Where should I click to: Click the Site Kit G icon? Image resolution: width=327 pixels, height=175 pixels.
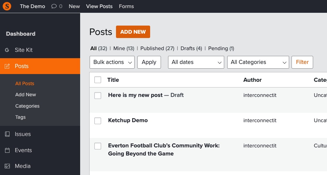click(x=7, y=50)
